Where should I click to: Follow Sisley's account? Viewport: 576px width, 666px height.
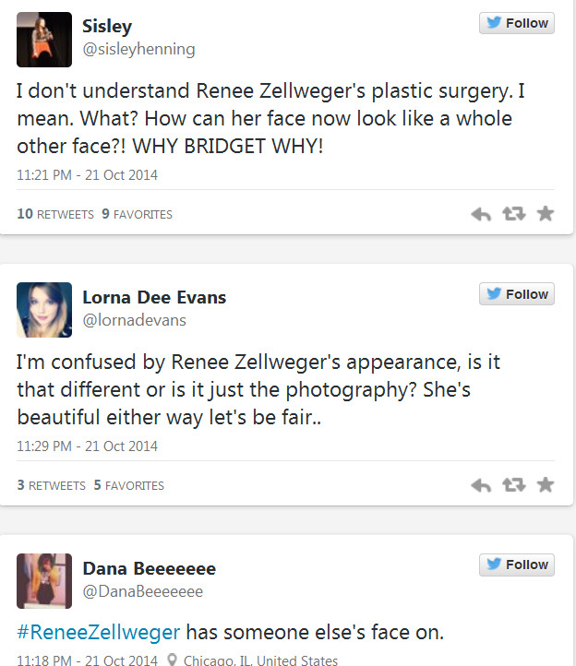(x=517, y=23)
